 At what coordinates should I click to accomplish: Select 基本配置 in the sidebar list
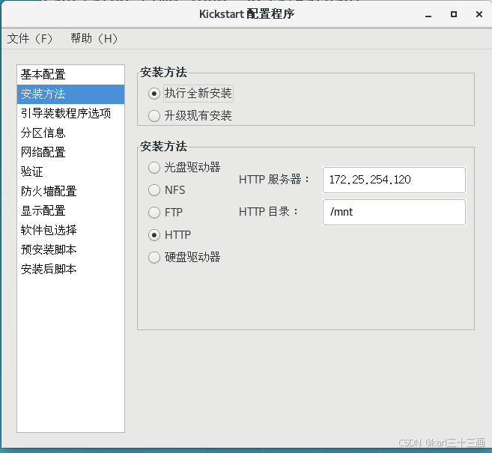pos(70,75)
